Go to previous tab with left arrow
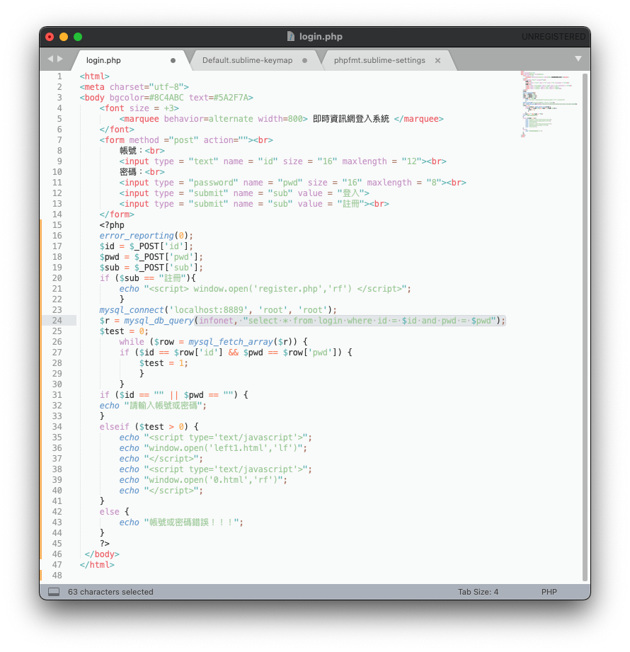Screen dimensions: 630x652 pos(50,59)
